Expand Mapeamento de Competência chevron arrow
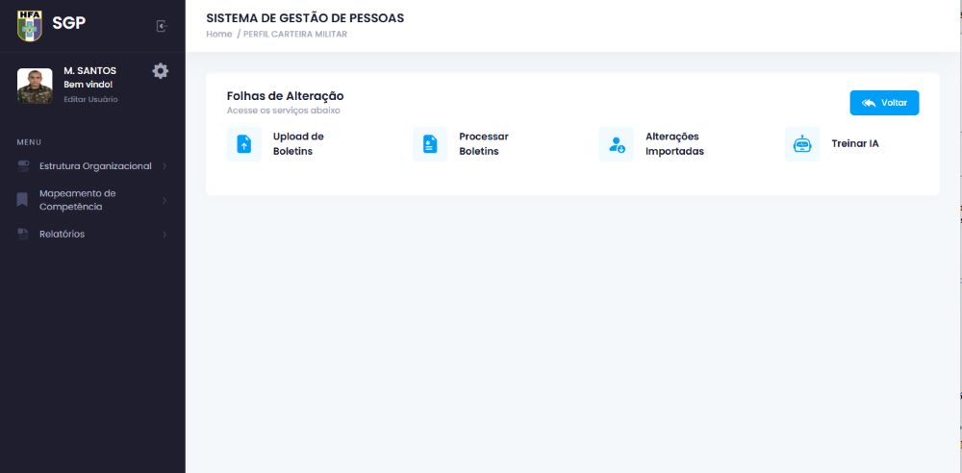The height and width of the screenshot is (473, 962). click(x=165, y=200)
